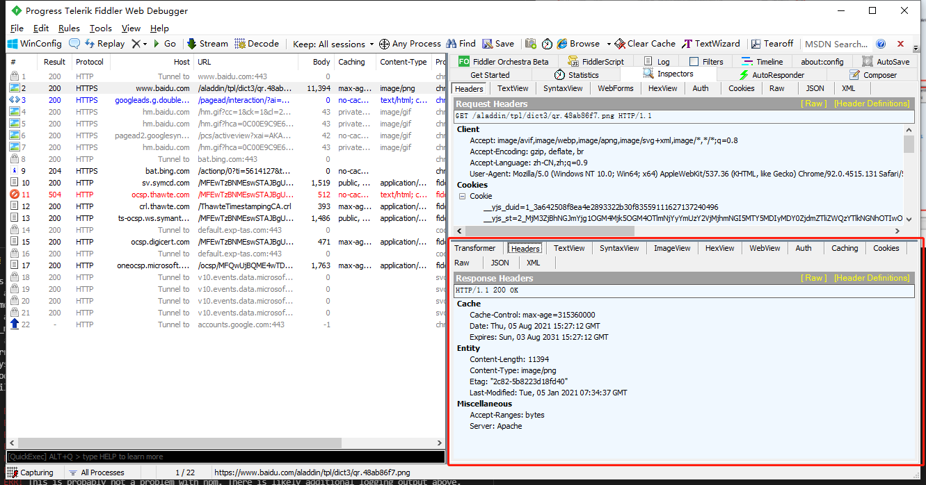Select session 9 bat.bing.com row
926x485 pixels.
click(226, 171)
